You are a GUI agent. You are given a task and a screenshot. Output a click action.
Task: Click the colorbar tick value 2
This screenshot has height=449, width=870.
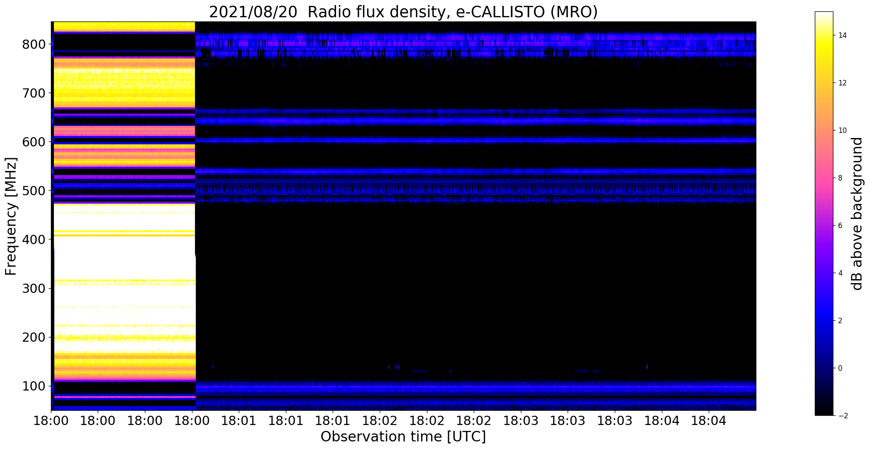[841, 321]
